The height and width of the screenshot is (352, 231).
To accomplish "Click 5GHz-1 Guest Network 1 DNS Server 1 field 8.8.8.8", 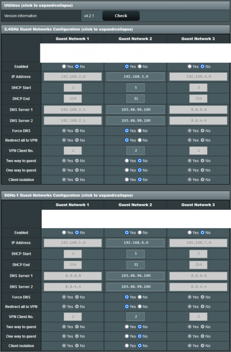I will [73, 275].
